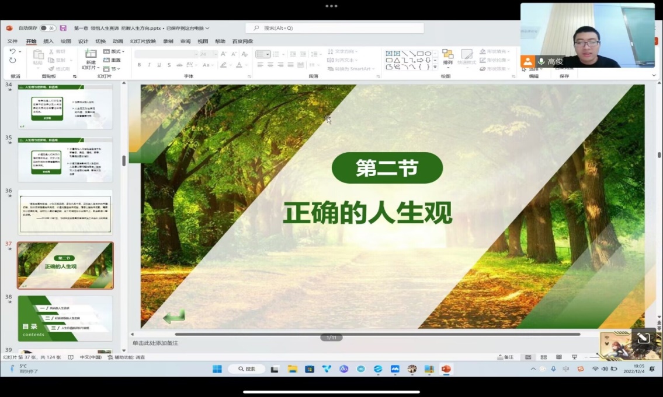This screenshot has height=397, width=663.
Task: Select slide 38 contents thumbnail
Action: [x=65, y=318]
